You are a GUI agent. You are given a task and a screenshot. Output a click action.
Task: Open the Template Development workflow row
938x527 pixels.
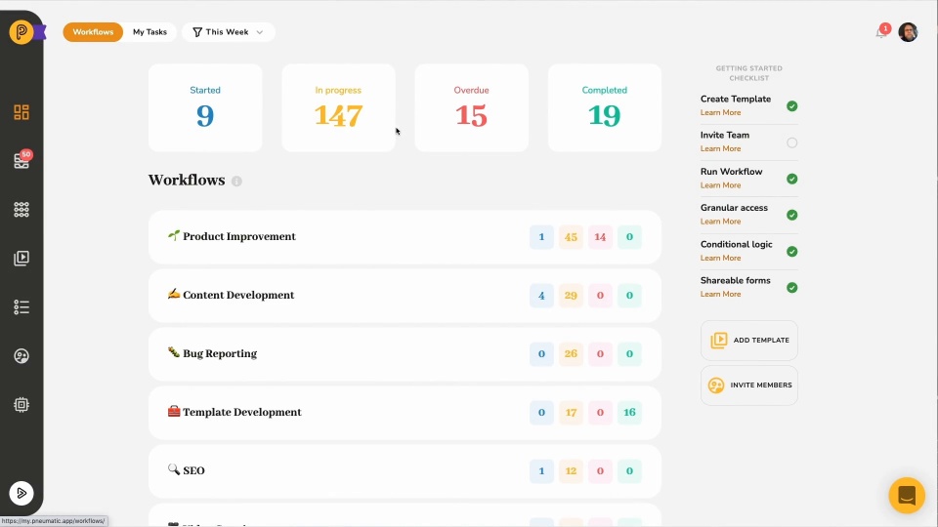pyautogui.click(x=405, y=412)
